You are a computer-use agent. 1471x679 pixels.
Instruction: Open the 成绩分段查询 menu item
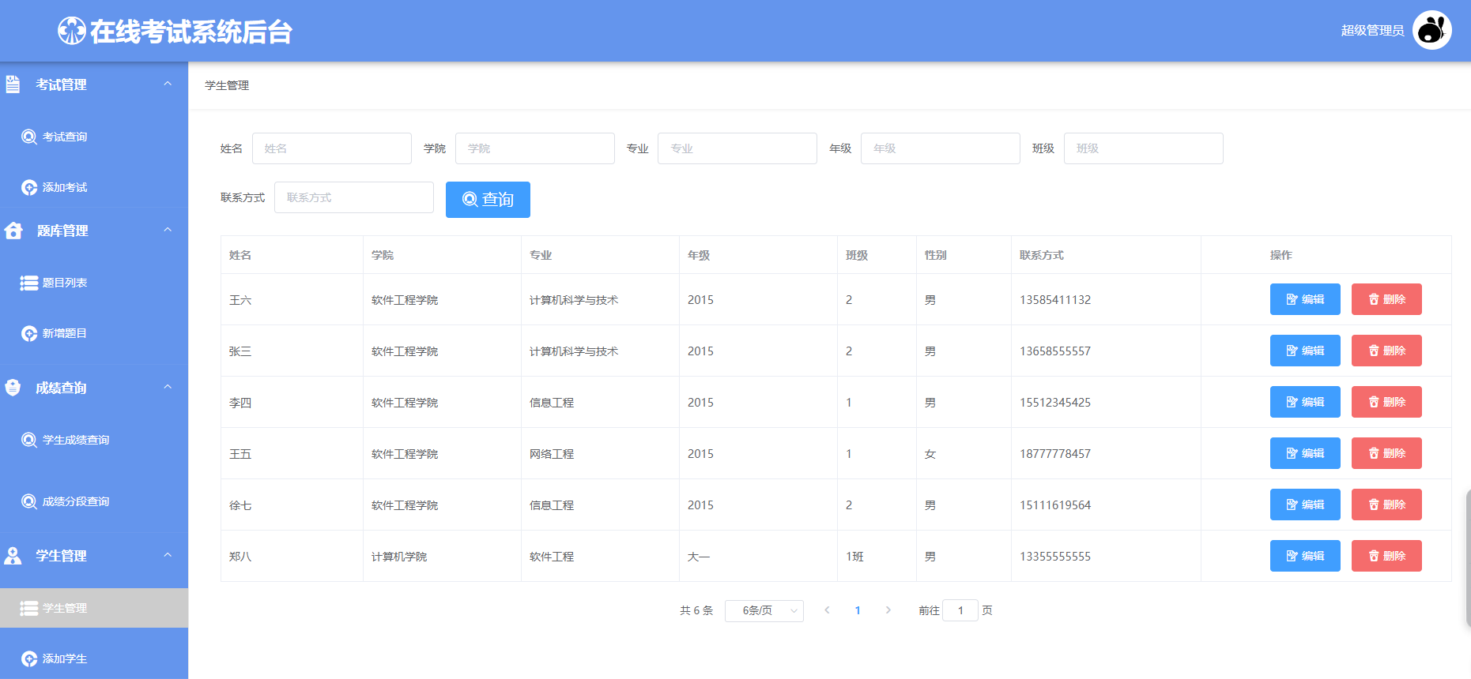pyautogui.click(x=94, y=501)
